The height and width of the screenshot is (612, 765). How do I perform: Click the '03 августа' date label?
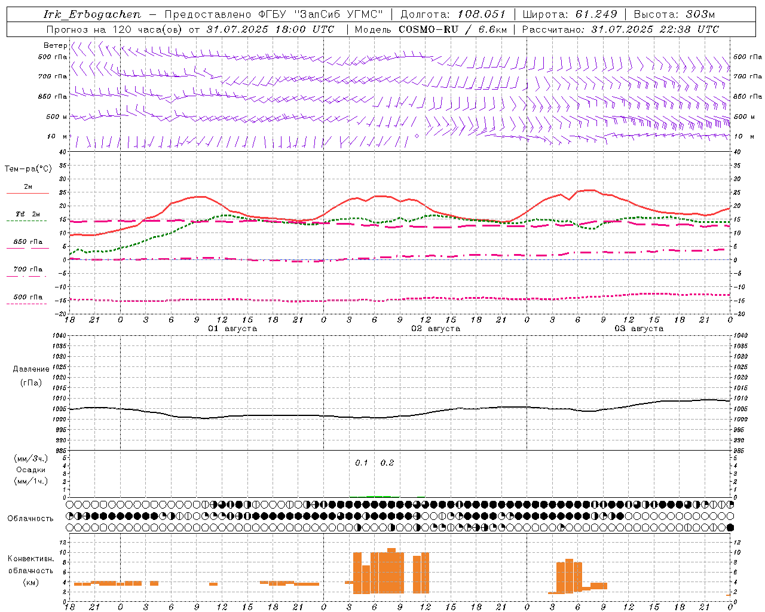[639, 329]
